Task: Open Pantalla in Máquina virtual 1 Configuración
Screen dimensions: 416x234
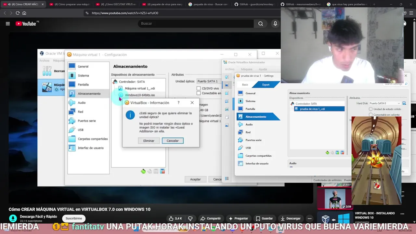Action: click(83, 84)
